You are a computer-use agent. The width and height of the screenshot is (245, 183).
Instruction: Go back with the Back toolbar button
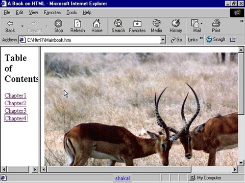[x=10, y=26]
